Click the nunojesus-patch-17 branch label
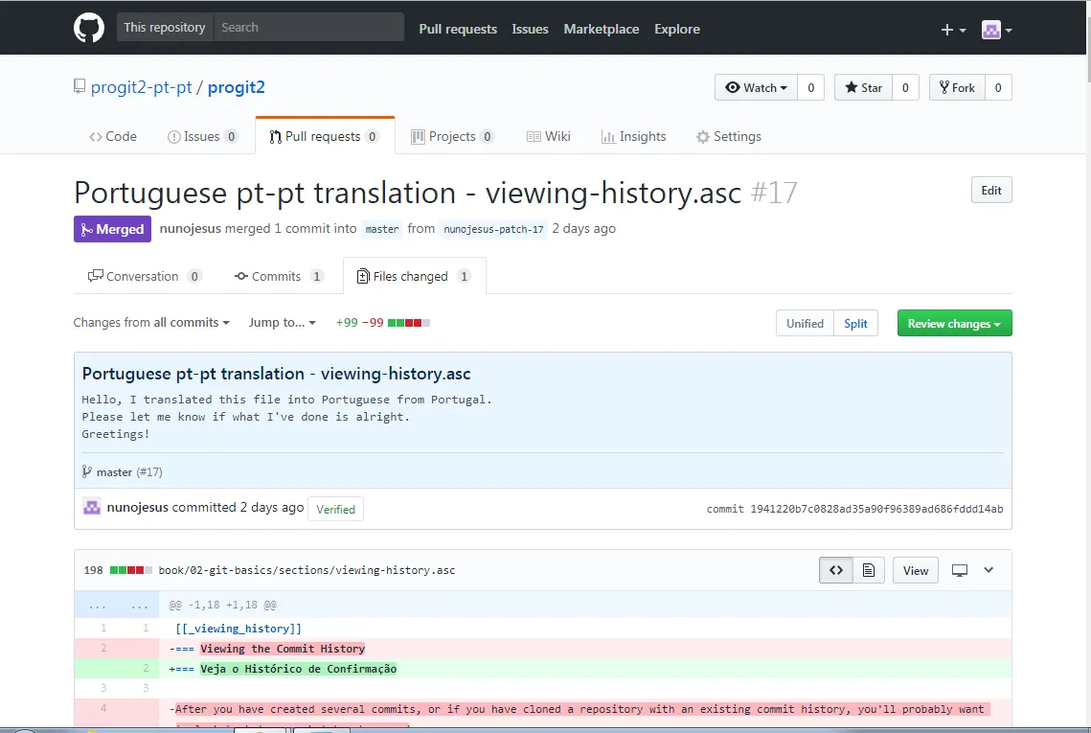Image resolution: width=1091 pixels, height=733 pixels. pos(493,229)
